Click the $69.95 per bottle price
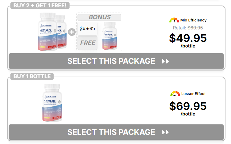This screenshot has height=144, width=231. [x=188, y=106]
